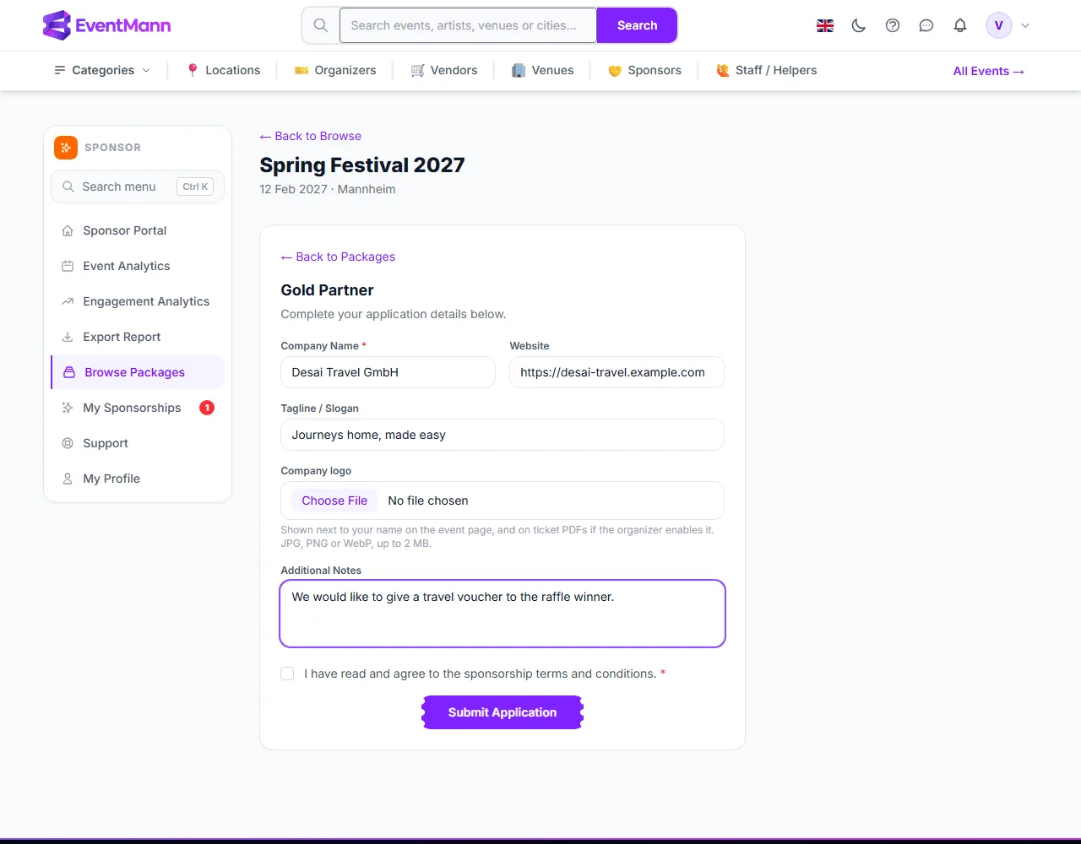Click the Support lifebuoy icon
The image size is (1081, 844).
(x=68, y=443)
